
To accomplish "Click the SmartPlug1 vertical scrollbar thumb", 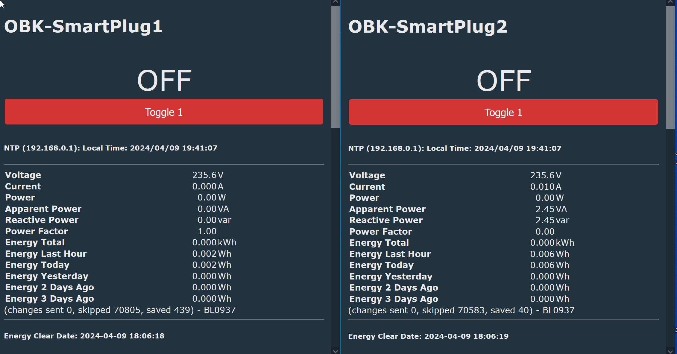I will (336, 67).
